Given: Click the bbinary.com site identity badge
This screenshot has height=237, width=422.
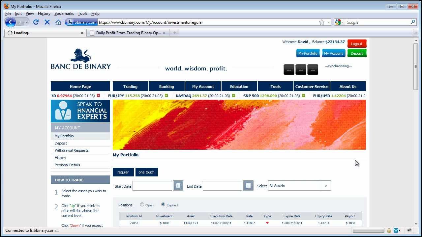Looking at the screenshot, I should (x=81, y=22).
